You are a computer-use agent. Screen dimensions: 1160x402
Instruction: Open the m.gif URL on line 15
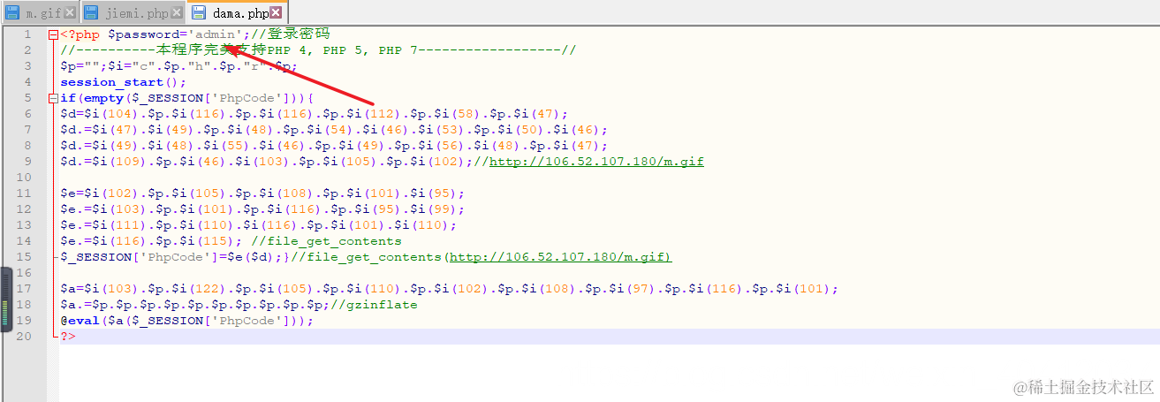point(560,257)
